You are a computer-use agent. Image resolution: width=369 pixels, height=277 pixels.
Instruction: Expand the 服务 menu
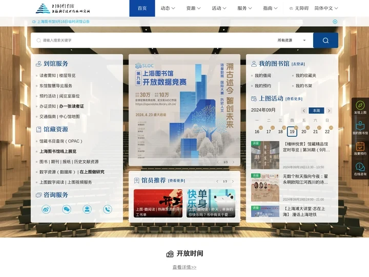(245, 8)
